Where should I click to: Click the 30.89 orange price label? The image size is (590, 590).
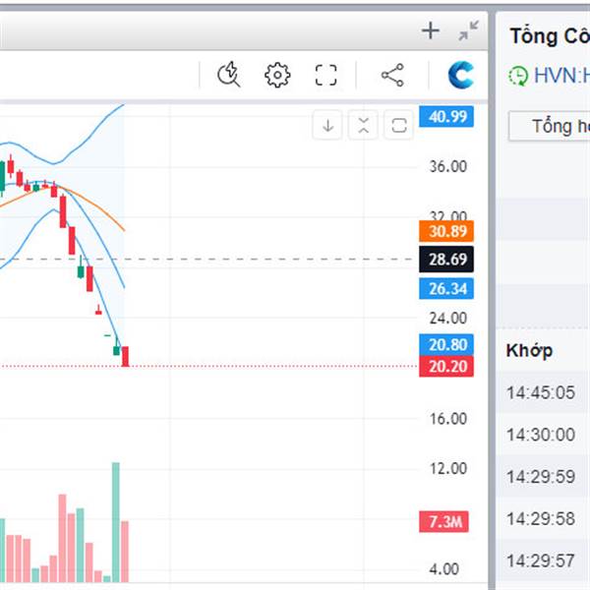coord(445,232)
